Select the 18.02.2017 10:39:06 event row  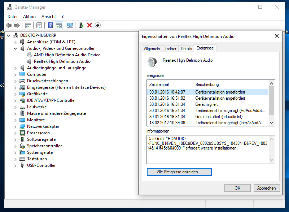tap(208, 123)
